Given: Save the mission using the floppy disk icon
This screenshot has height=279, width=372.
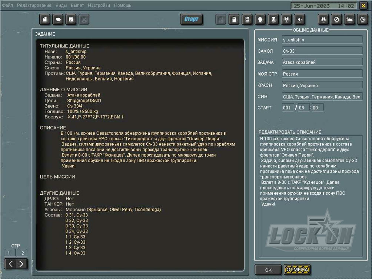Looking at the screenshot, I should [x=71, y=20].
